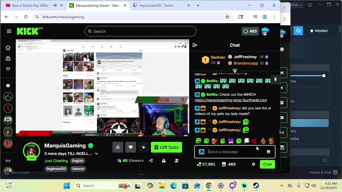342x192 pixels.
Task: Open the Just Chatting category link
Action: pyautogui.click(x=56, y=161)
